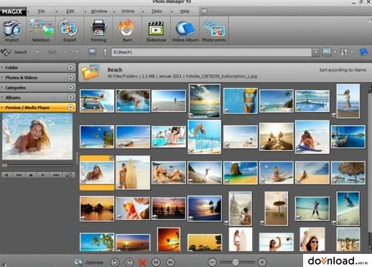
Task: Select the sunset over sea thumbnail
Action: coord(205,101)
